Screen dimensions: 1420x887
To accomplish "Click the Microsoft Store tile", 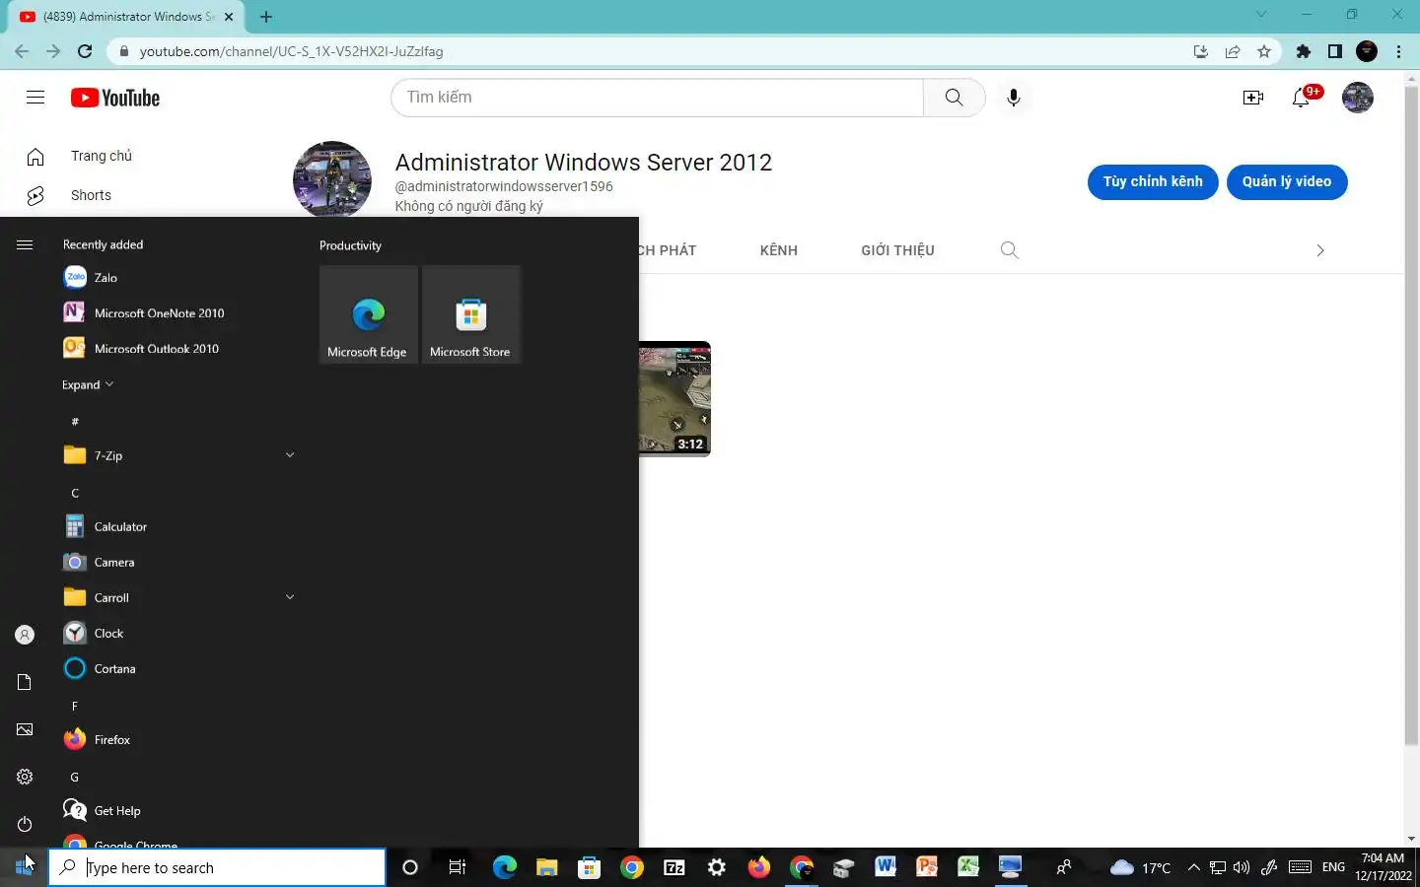I will click(x=470, y=314).
